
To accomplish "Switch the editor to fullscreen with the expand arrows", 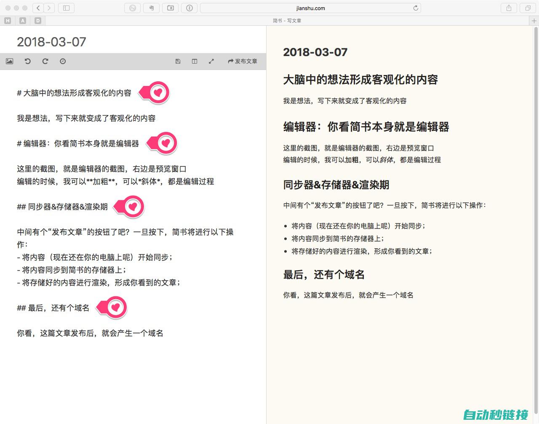I will [x=211, y=61].
